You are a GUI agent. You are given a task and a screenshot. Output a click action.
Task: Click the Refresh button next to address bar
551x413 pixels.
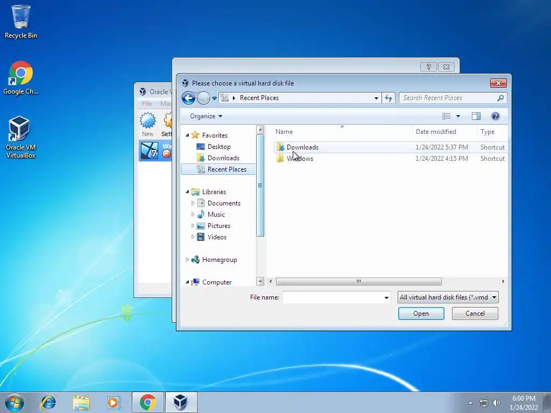point(388,98)
